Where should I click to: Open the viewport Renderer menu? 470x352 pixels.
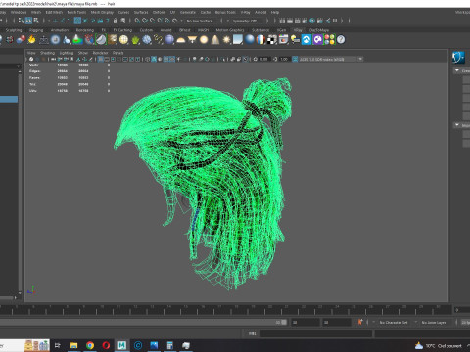(100, 53)
